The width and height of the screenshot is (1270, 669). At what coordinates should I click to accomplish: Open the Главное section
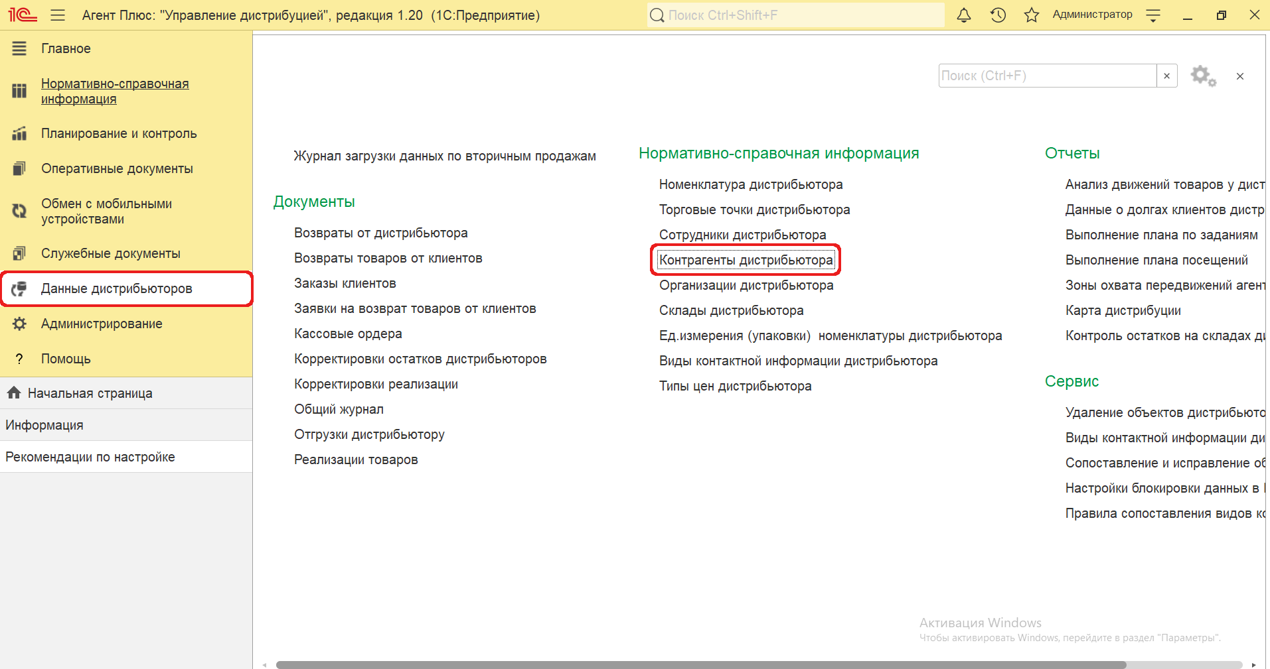[x=126, y=48]
